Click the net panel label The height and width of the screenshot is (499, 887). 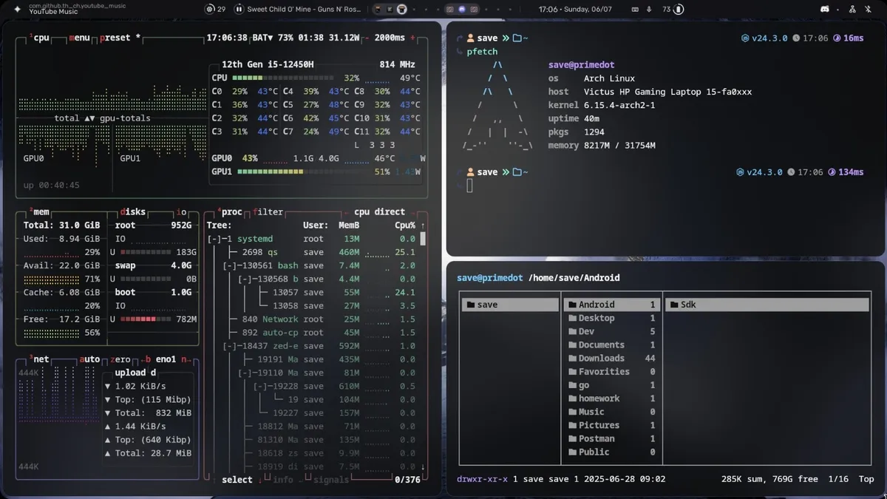pos(41,359)
